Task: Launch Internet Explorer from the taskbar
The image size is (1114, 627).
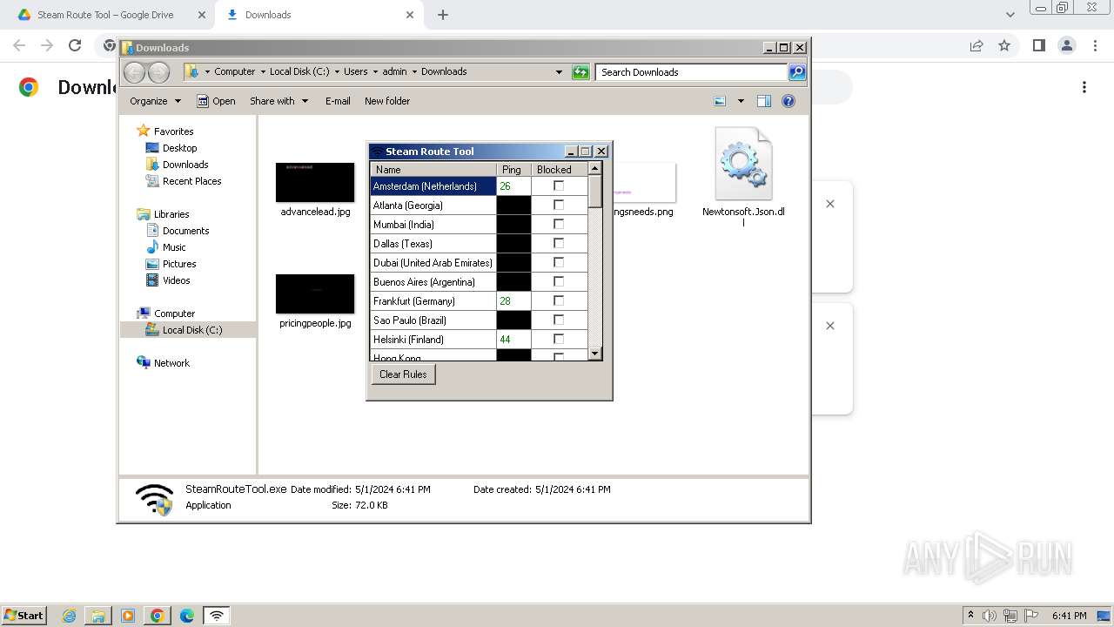Action: (69, 616)
